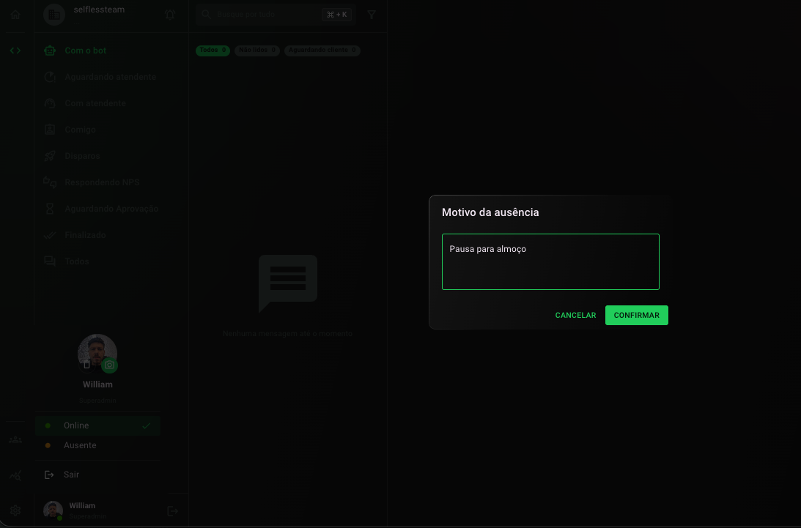This screenshot has height=528, width=801.
Task: Click the Cancelar button
Action: (576, 315)
